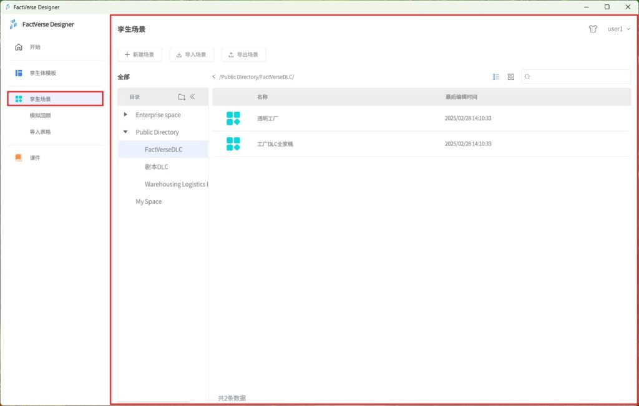Click the home icon beside 开始
639x406 pixels.
(x=19, y=47)
